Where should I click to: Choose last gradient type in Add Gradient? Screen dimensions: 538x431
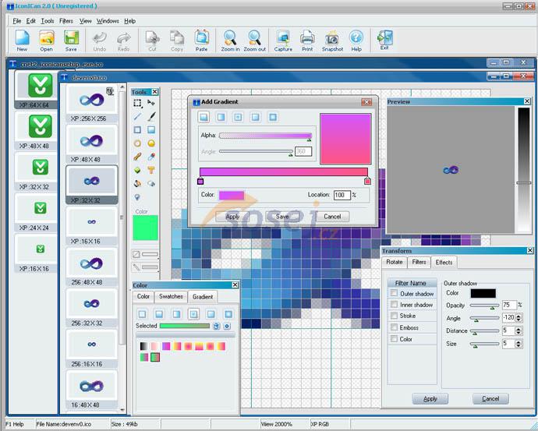[273, 117]
